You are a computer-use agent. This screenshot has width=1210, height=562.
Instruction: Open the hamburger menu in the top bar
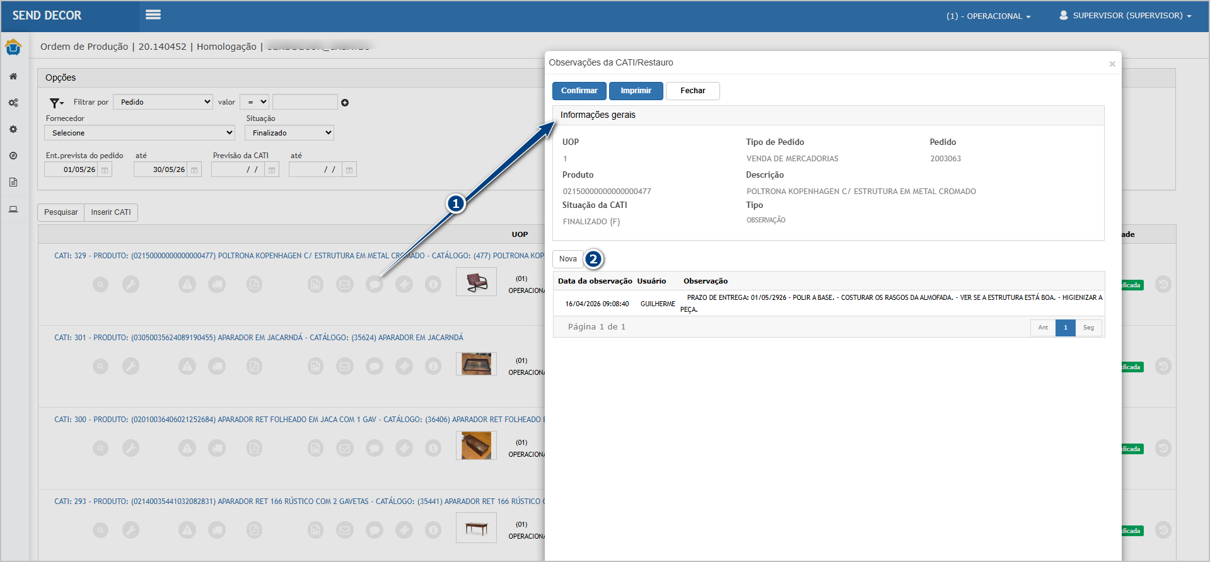coord(153,14)
